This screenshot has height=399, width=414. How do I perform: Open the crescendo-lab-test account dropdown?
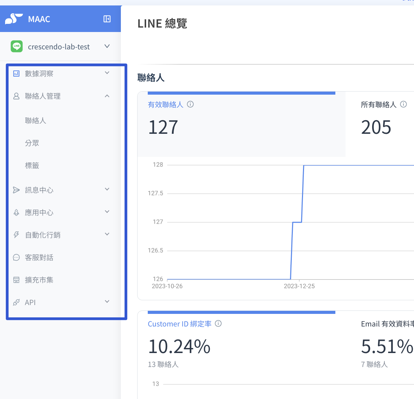107,46
